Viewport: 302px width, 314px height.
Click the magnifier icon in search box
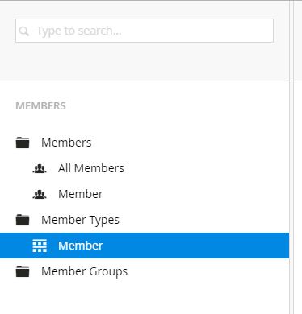click(x=24, y=31)
